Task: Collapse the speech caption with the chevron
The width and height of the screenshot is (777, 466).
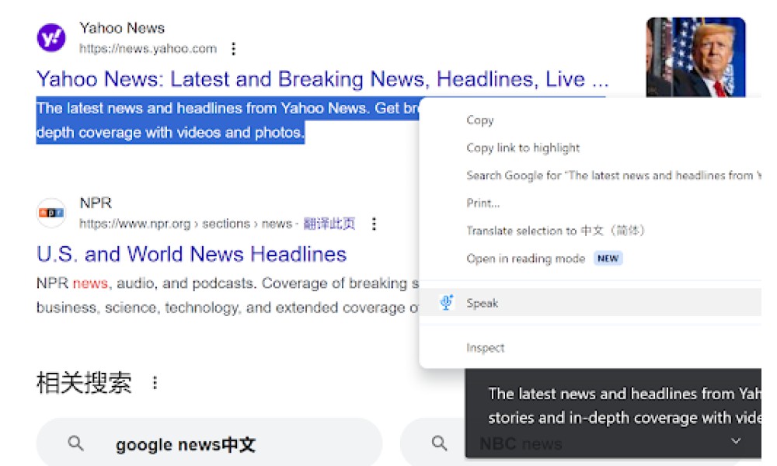Action: click(736, 440)
